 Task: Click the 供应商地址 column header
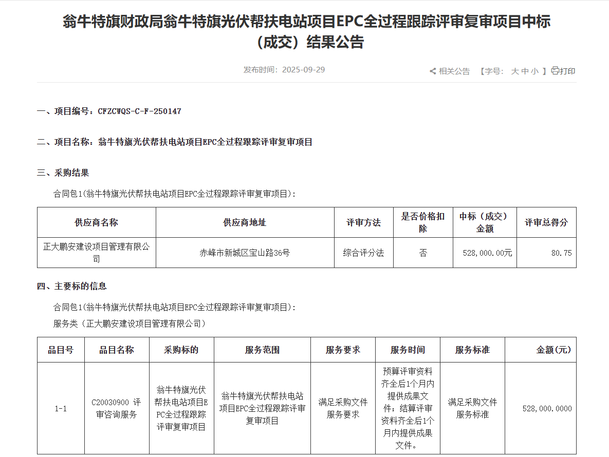pos(245,222)
